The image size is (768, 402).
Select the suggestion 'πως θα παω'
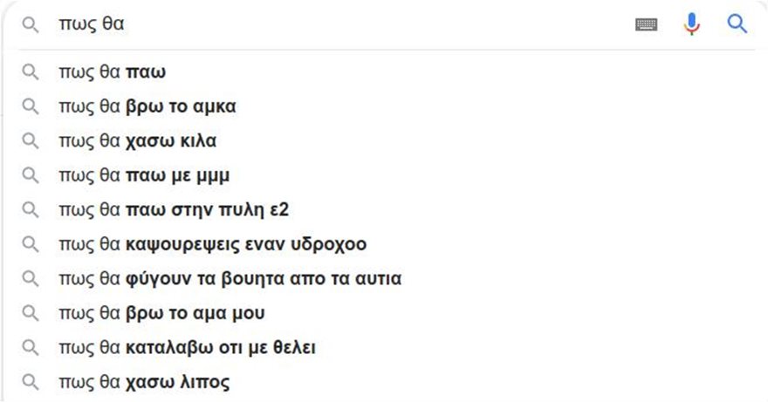(112, 72)
